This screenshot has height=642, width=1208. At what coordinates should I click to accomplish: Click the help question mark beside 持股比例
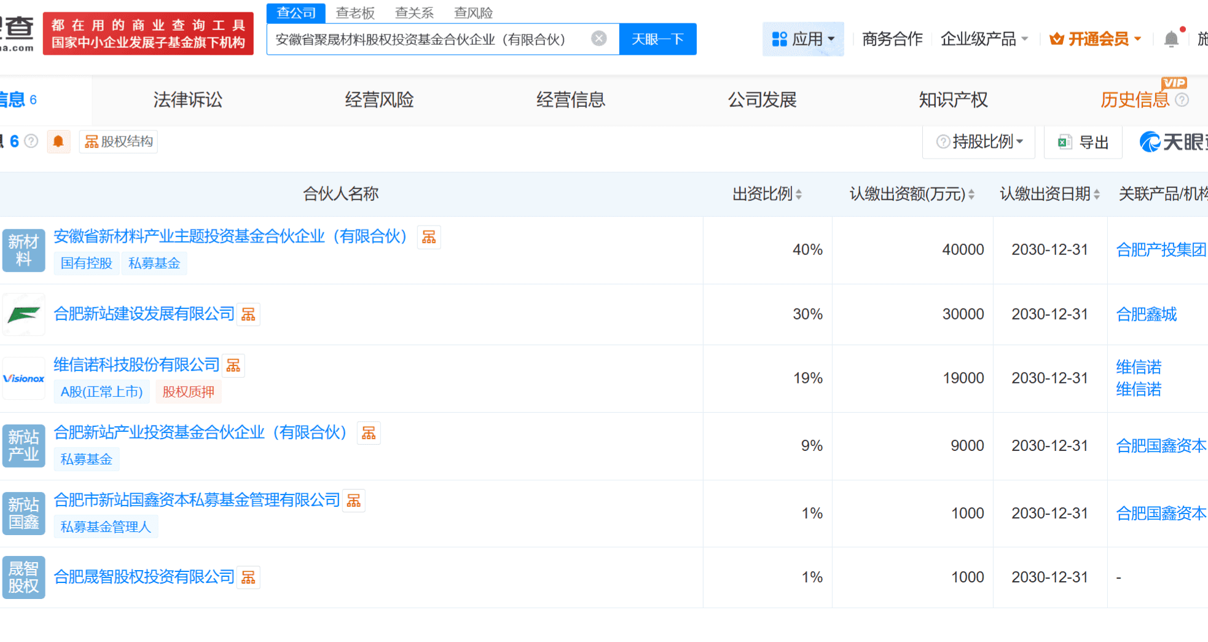tap(942, 142)
